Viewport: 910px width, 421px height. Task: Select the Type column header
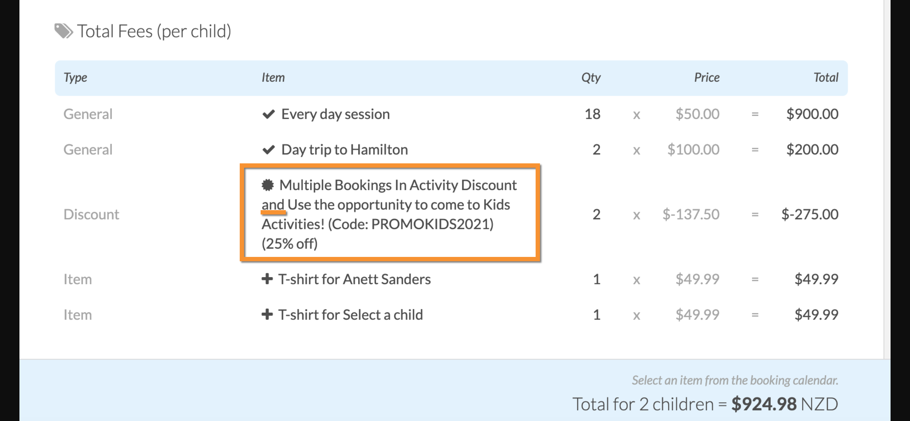point(75,78)
